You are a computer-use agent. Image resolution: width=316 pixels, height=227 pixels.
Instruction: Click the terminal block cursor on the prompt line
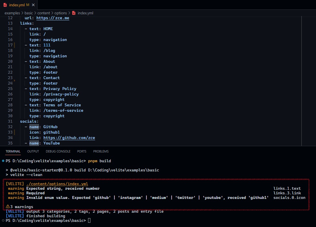click(x=89, y=220)
